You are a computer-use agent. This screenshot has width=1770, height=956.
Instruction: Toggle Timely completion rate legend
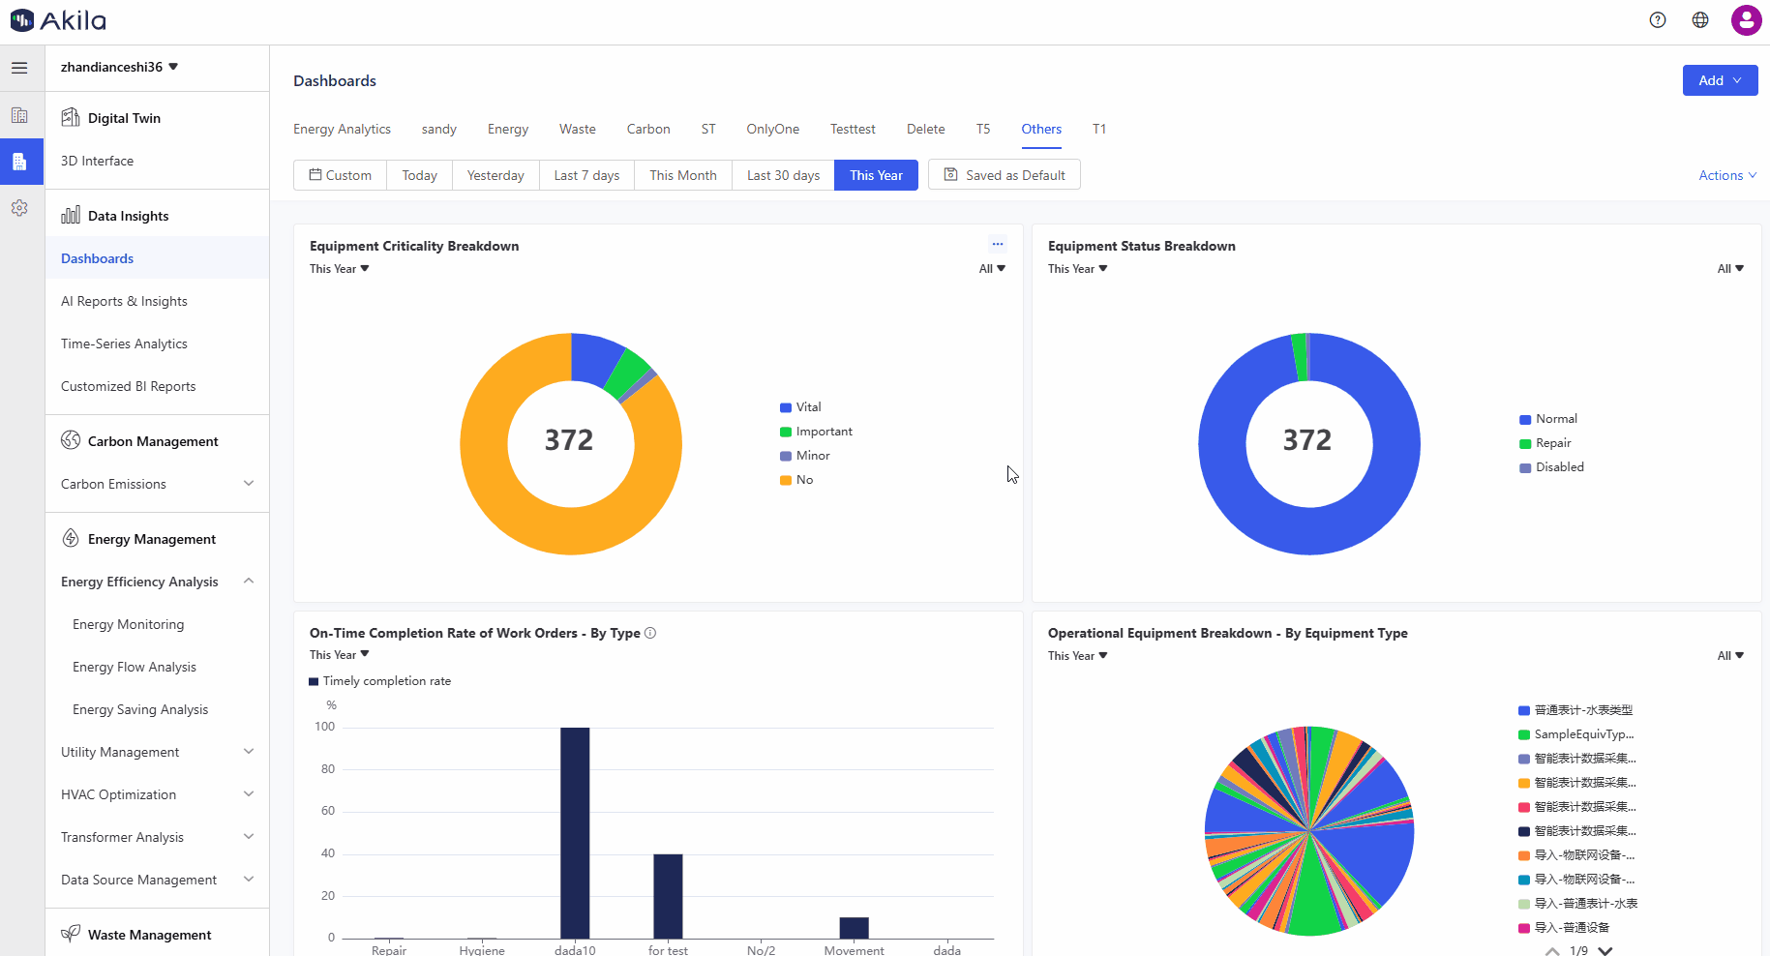379,681
